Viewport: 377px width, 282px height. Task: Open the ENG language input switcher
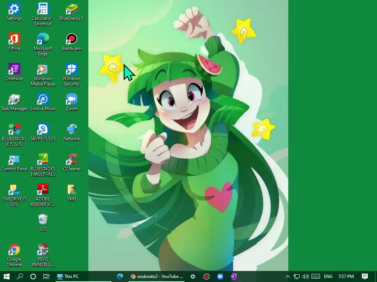tap(328, 276)
